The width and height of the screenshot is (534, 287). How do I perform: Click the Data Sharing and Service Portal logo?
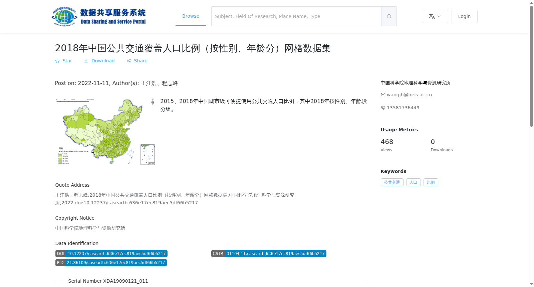(x=99, y=16)
